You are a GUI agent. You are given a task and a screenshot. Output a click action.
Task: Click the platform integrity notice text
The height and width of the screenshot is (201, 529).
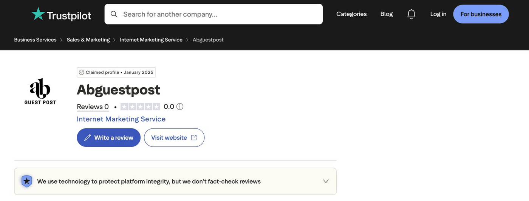(149, 181)
